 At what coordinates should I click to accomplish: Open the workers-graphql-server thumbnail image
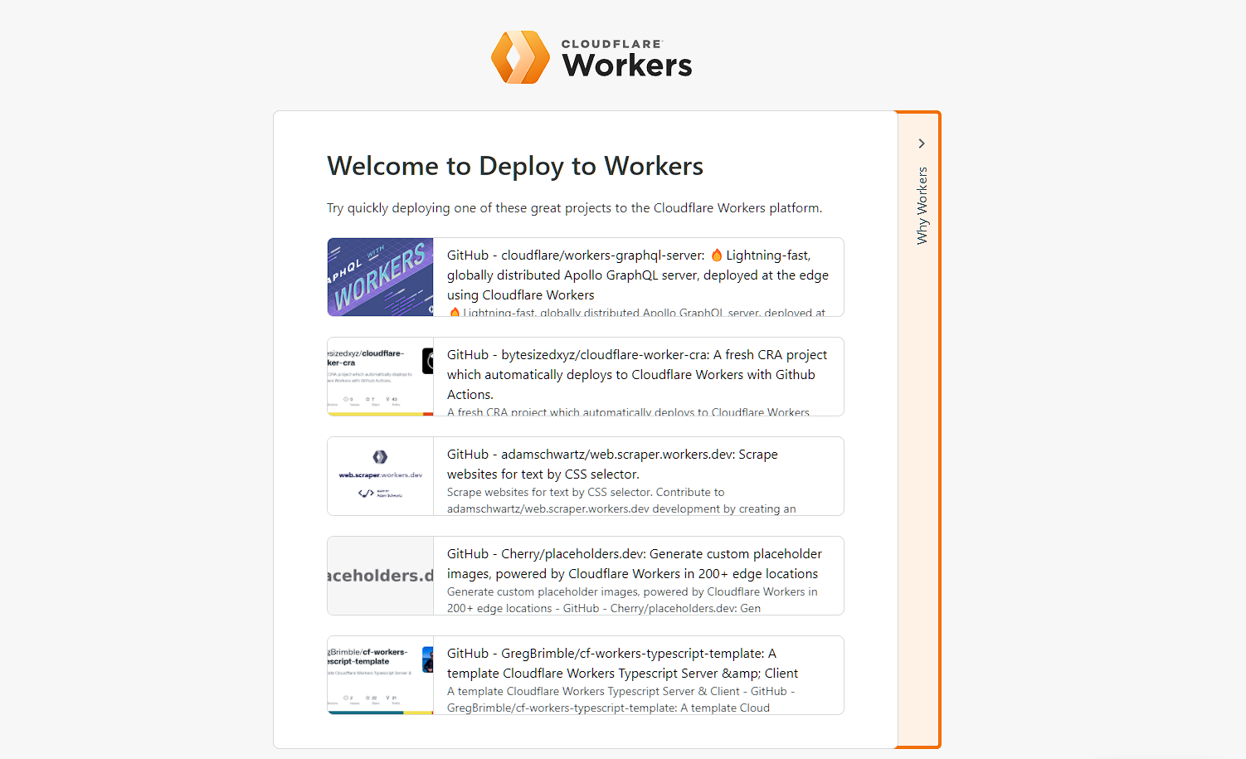[x=381, y=277]
